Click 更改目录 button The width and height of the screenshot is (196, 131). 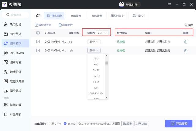pyautogui.click(x=127, y=124)
